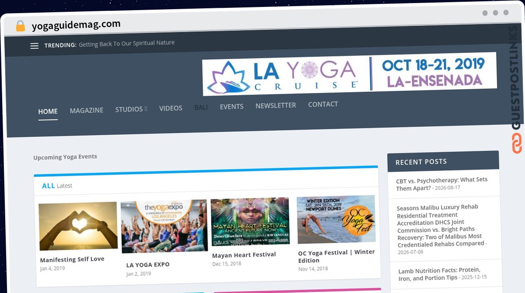Open OC Yoga Fest thumbnail image
Image resolution: width=525 pixels, height=293 pixels.
(336, 219)
